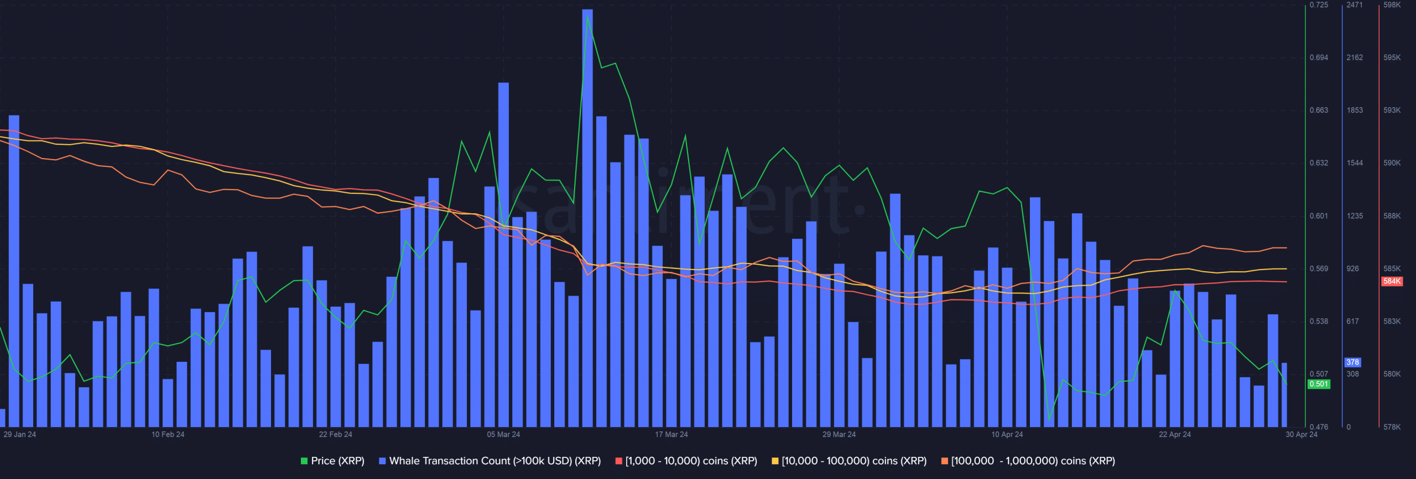Click the green Price (XRP) legend swatch
The height and width of the screenshot is (479, 1416).
pyautogui.click(x=304, y=461)
